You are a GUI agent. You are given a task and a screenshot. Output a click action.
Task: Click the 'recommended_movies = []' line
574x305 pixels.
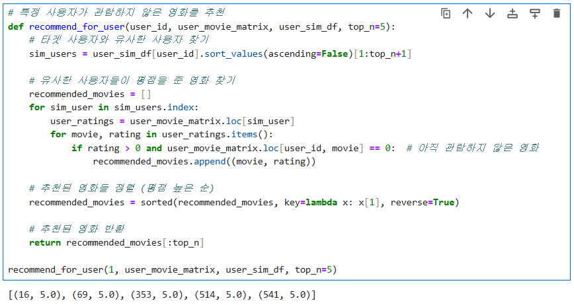tap(90, 94)
